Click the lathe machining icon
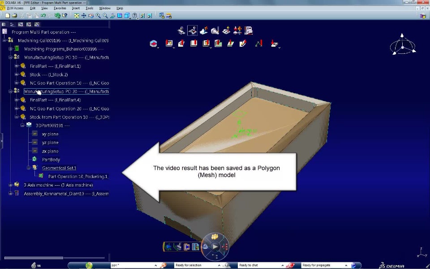430x269 pixels. [x=215, y=30]
